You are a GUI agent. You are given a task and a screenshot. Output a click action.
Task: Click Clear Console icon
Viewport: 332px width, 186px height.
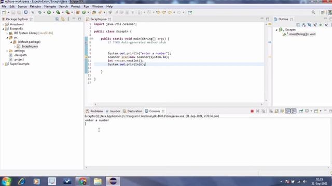(271, 111)
